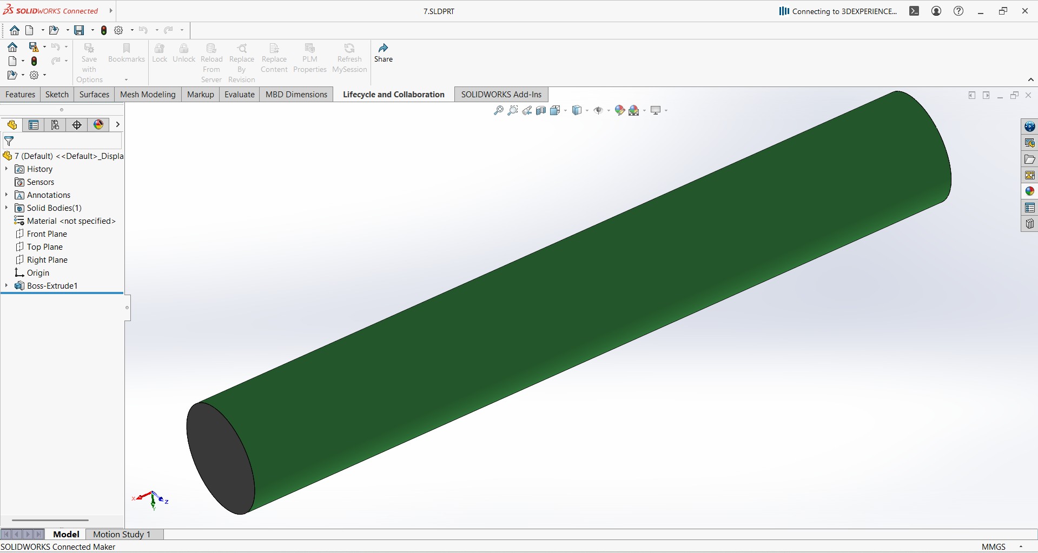This screenshot has height=553, width=1038.
Task: Click the Previous View icon
Action: [526, 110]
